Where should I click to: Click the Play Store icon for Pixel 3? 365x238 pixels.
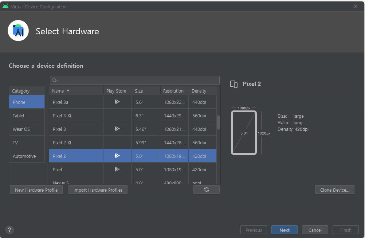[x=117, y=129]
